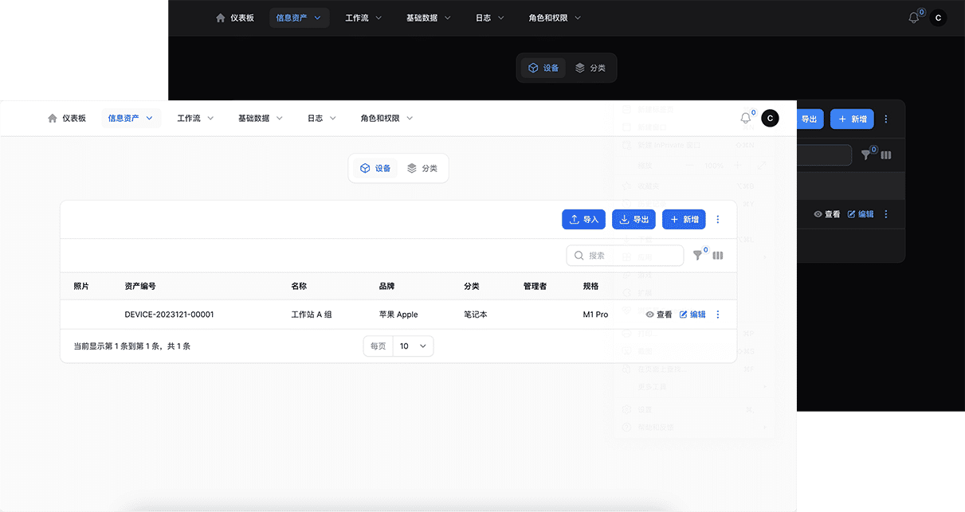This screenshot has height=512, width=965.
Task: Switch to the 分类 tab in the light window
Action: pyautogui.click(x=422, y=168)
